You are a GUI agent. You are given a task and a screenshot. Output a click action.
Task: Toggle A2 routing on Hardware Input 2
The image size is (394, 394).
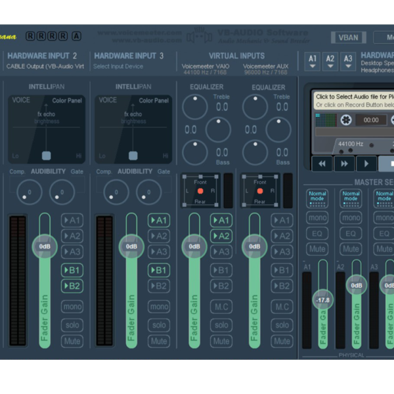point(72,236)
